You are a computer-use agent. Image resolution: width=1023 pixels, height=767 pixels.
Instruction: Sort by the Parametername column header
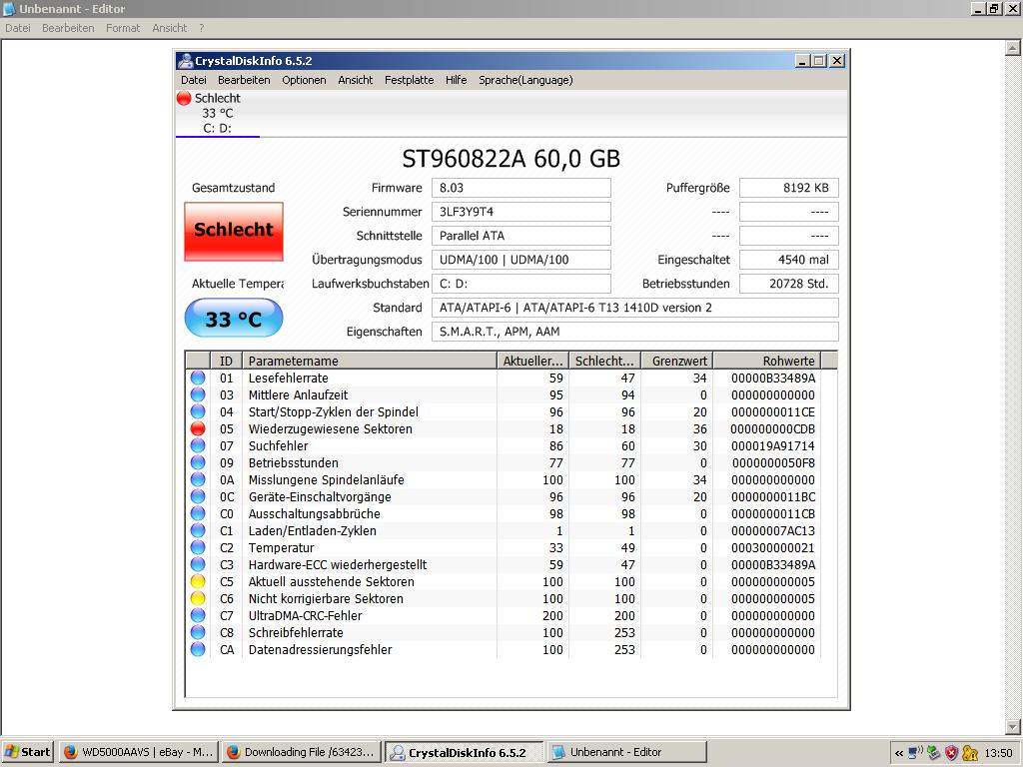[370, 361]
